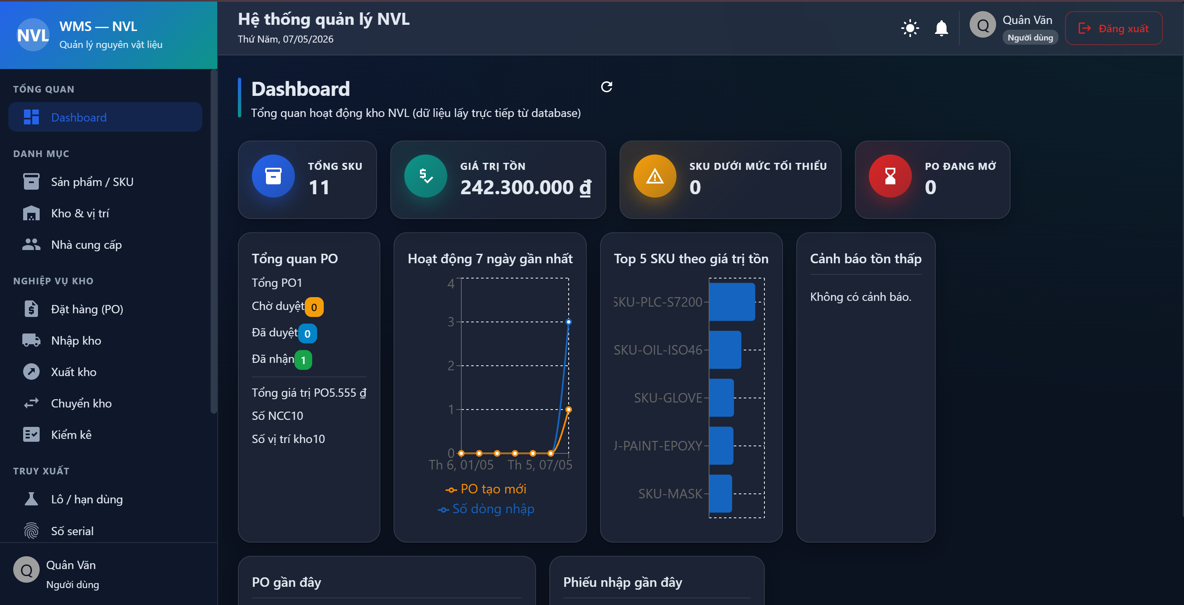Toggle light theme with the sun icon
This screenshot has width=1184, height=605.
tap(910, 28)
